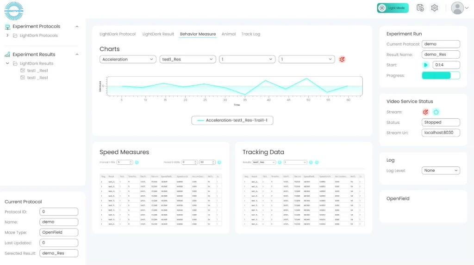Click the Progress bar
This screenshot has width=474, height=265.
tap(441, 75)
